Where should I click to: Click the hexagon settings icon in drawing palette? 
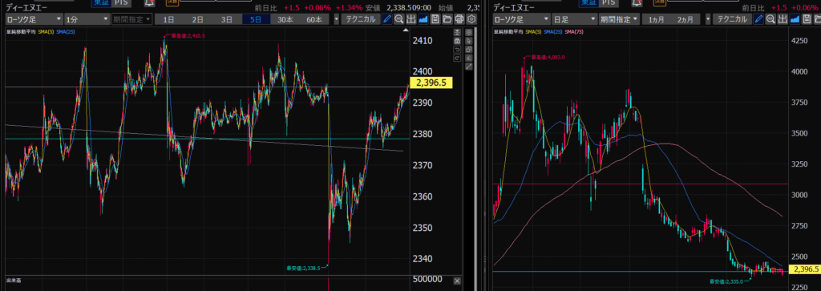pyautogui.click(x=468, y=32)
